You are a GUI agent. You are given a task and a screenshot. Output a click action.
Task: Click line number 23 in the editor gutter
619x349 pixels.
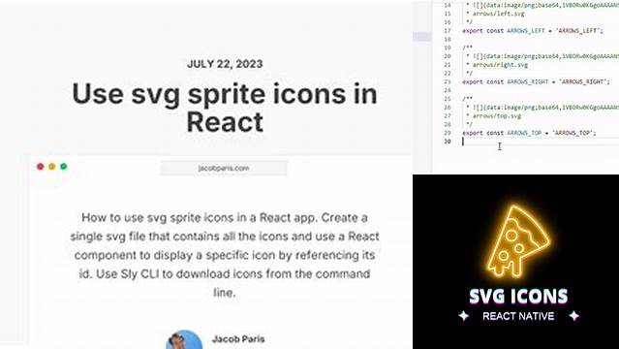[448, 81]
